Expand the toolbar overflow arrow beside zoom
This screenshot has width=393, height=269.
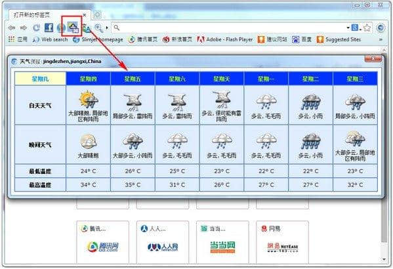(x=107, y=28)
